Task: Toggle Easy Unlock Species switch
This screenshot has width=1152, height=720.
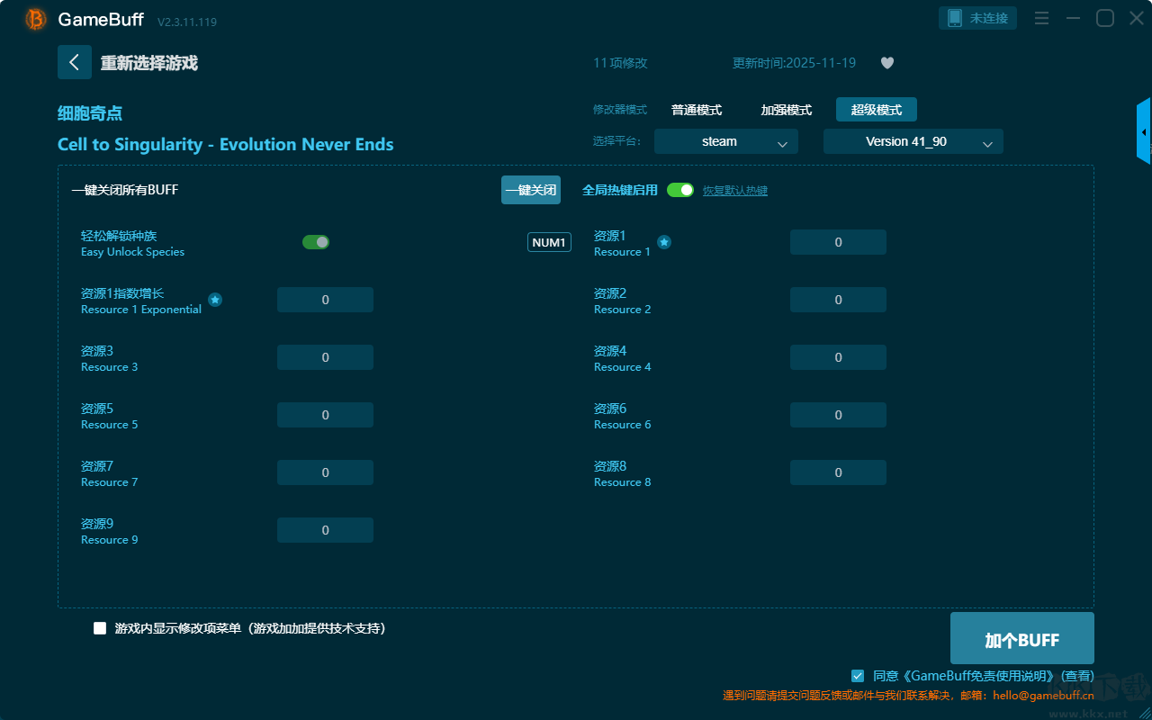Action: click(x=316, y=242)
